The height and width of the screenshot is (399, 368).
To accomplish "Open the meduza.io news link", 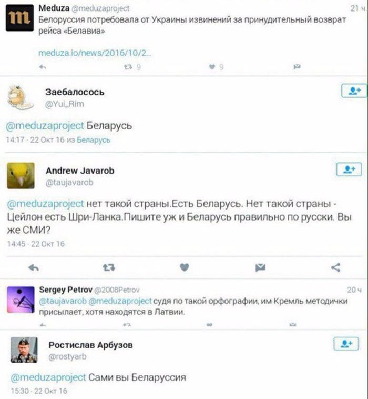I will [x=95, y=53].
